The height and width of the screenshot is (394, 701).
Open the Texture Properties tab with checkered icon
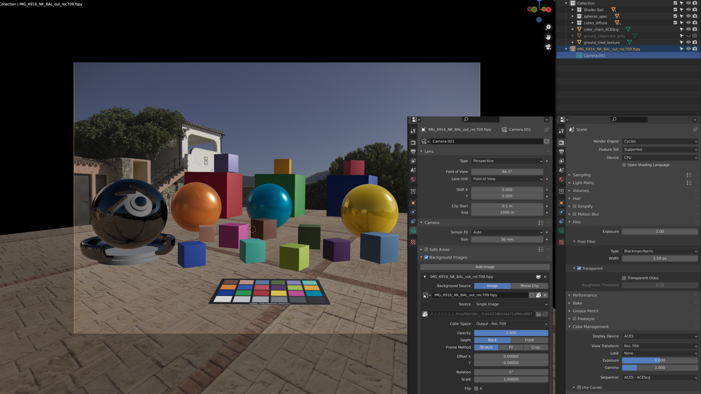pos(413,242)
